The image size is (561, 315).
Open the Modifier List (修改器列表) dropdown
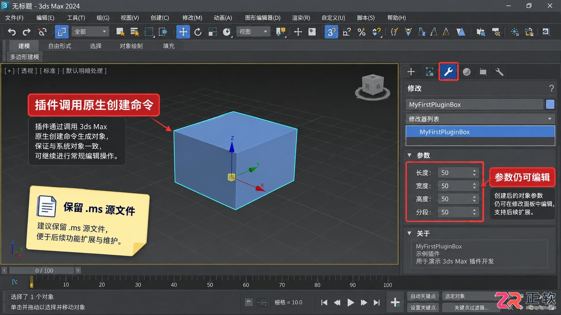[x=480, y=119]
